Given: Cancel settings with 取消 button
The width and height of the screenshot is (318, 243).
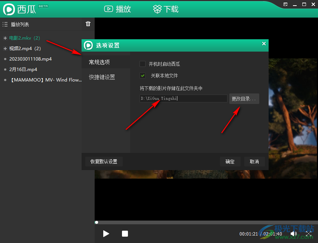Looking at the screenshot, I should click(254, 162).
